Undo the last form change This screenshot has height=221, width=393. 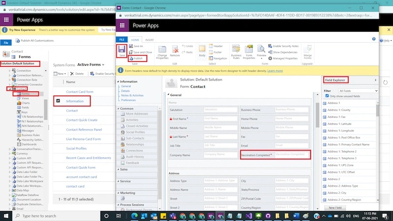point(188,46)
